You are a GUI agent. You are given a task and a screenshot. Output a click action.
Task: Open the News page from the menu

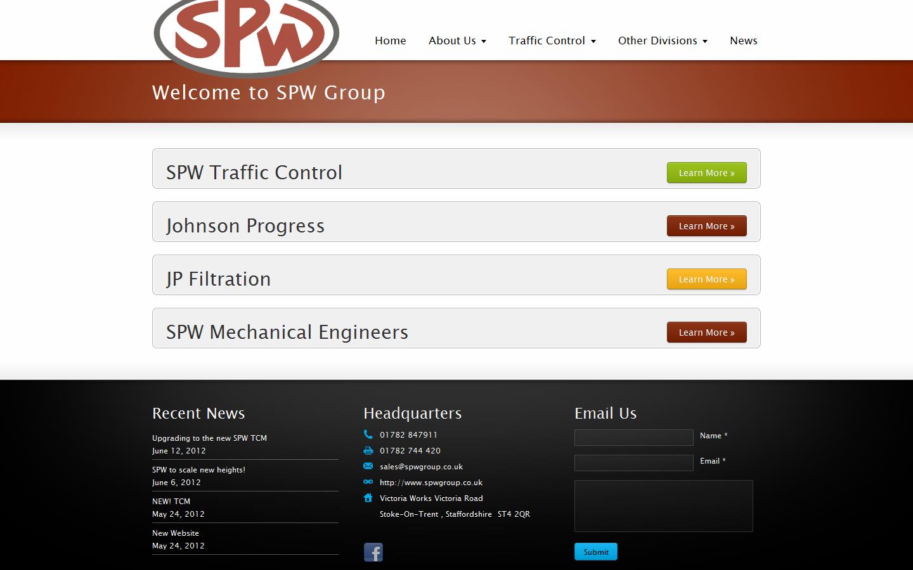(743, 41)
